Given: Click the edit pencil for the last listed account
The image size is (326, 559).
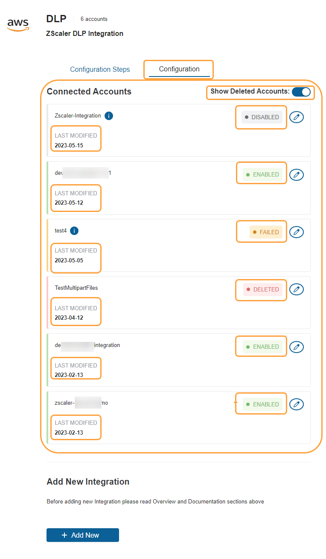Looking at the screenshot, I should coord(297,404).
